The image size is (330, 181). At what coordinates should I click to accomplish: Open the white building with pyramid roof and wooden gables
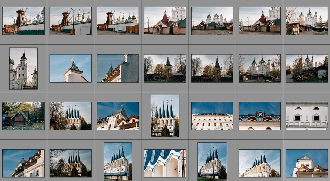[x=118, y=116]
